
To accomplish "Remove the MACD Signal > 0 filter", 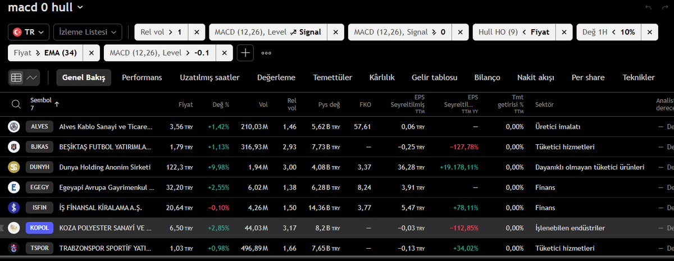I will 459,32.
